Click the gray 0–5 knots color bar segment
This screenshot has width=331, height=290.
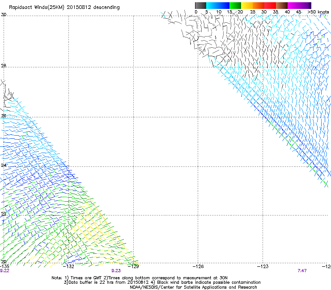[200, 5]
